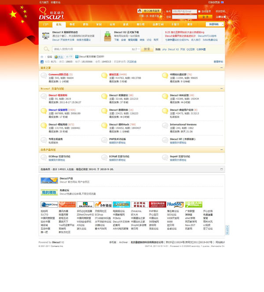Click the orange login button

[x=205, y=17]
